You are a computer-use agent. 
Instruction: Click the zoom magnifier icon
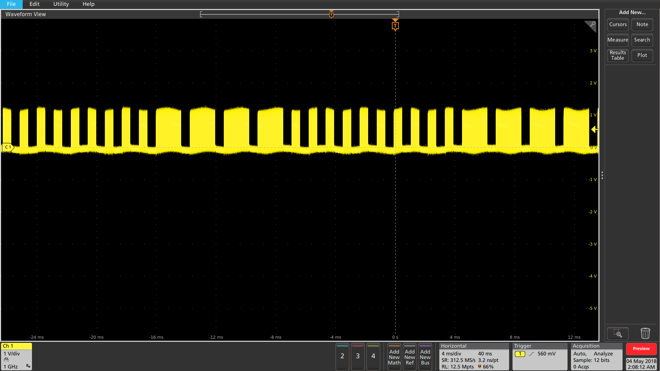point(618,333)
